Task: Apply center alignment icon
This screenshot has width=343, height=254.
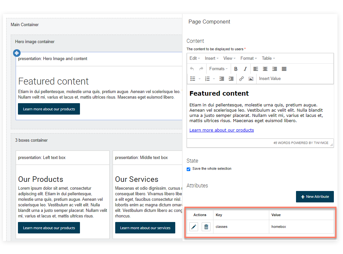Action: click(x=265, y=69)
